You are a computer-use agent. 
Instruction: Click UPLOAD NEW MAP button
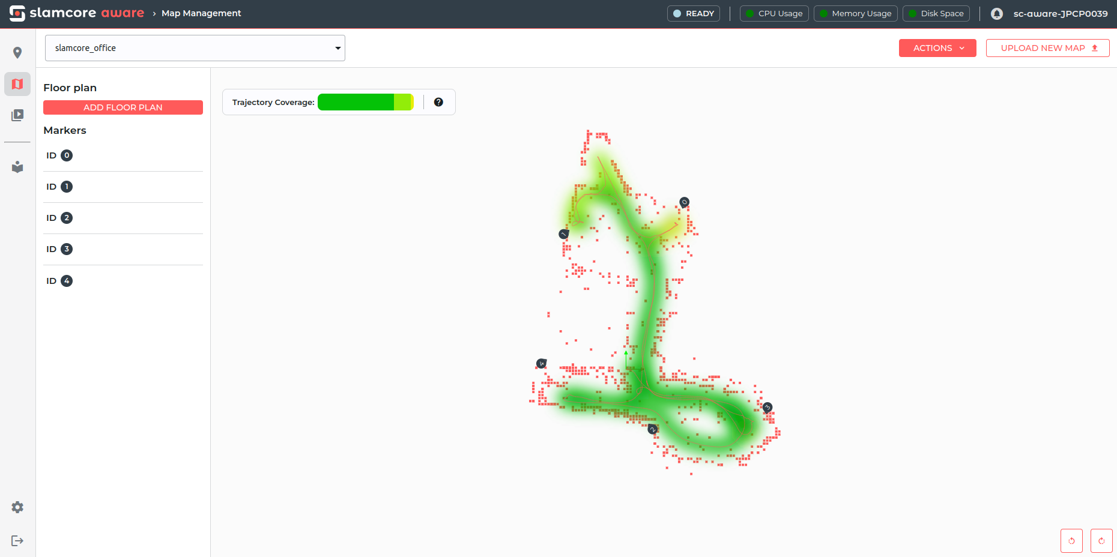click(x=1047, y=48)
